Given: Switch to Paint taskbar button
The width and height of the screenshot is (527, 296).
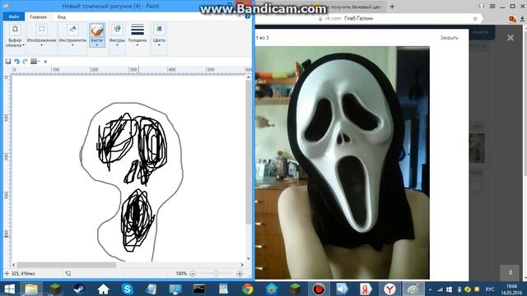Looking at the screenshot, I should pos(413,289).
